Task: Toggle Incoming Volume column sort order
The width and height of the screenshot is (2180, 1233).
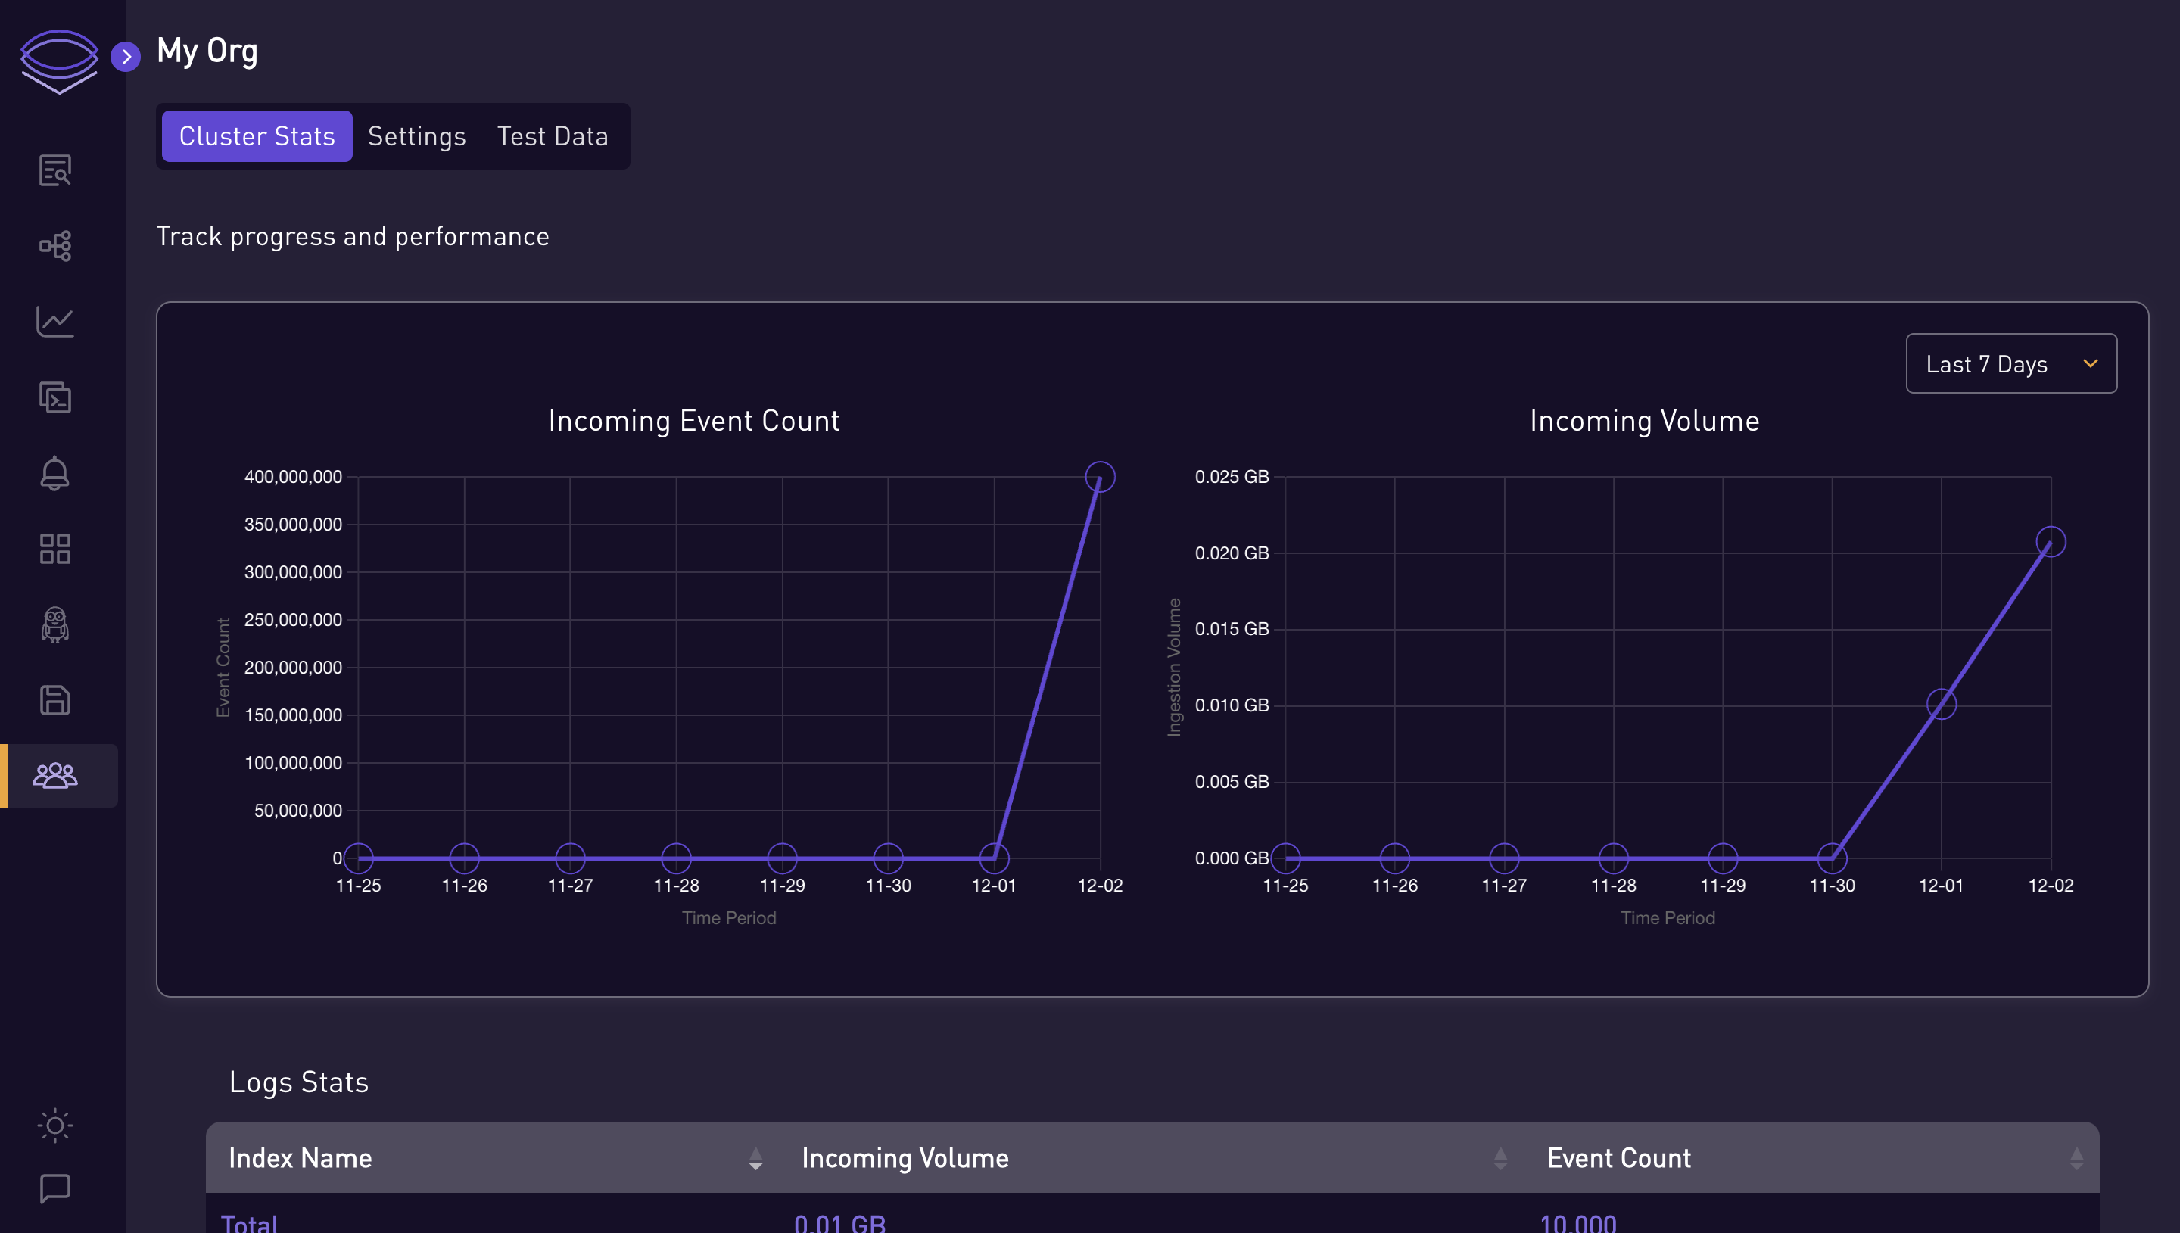Action: 1499,1158
